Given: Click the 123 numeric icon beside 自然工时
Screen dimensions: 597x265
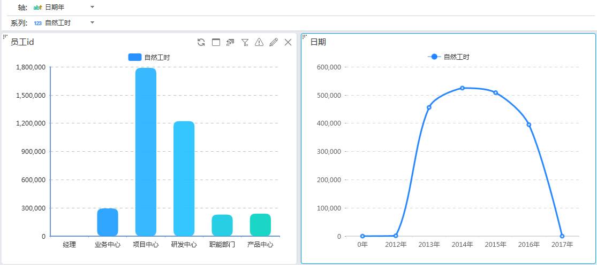Looking at the screenshot, I should [x=37, y=23].
